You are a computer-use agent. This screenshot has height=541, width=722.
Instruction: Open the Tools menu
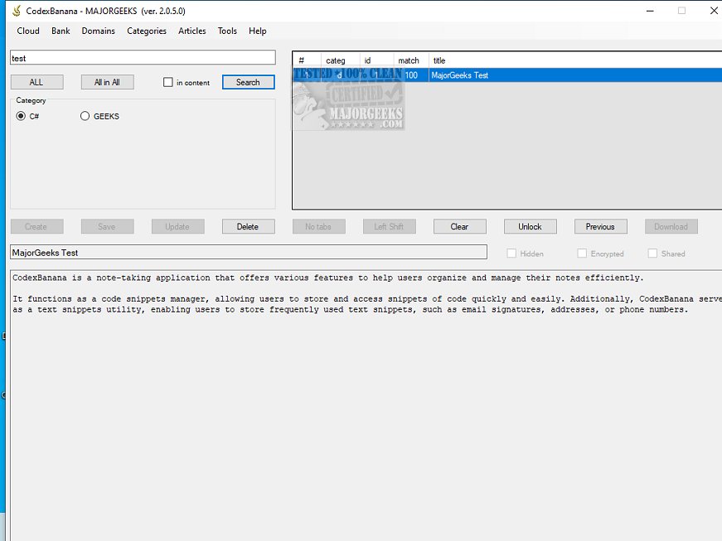pyautogui.click(x=227, y=31)
